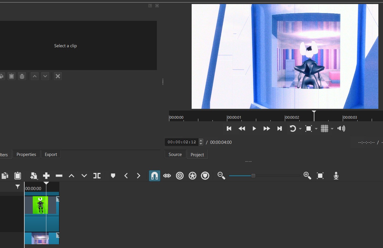Click the Record Audio microphone icon
383x248 pixels.
[x=336, y=176]
